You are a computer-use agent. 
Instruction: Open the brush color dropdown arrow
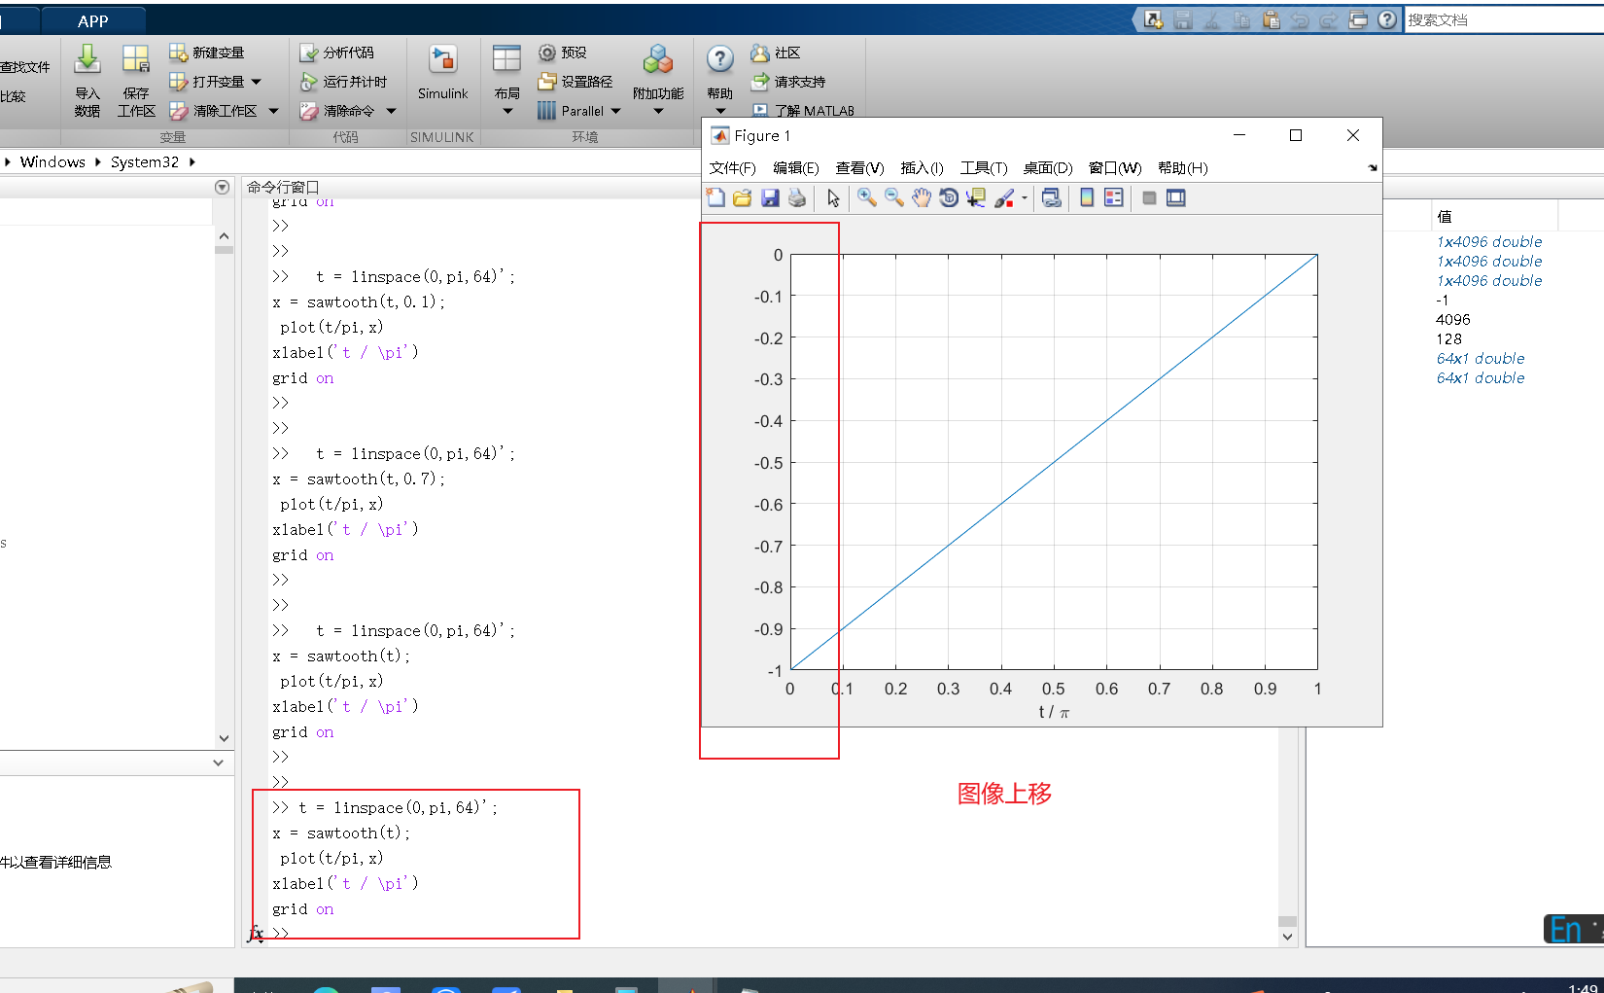(x=1025, y=198)
